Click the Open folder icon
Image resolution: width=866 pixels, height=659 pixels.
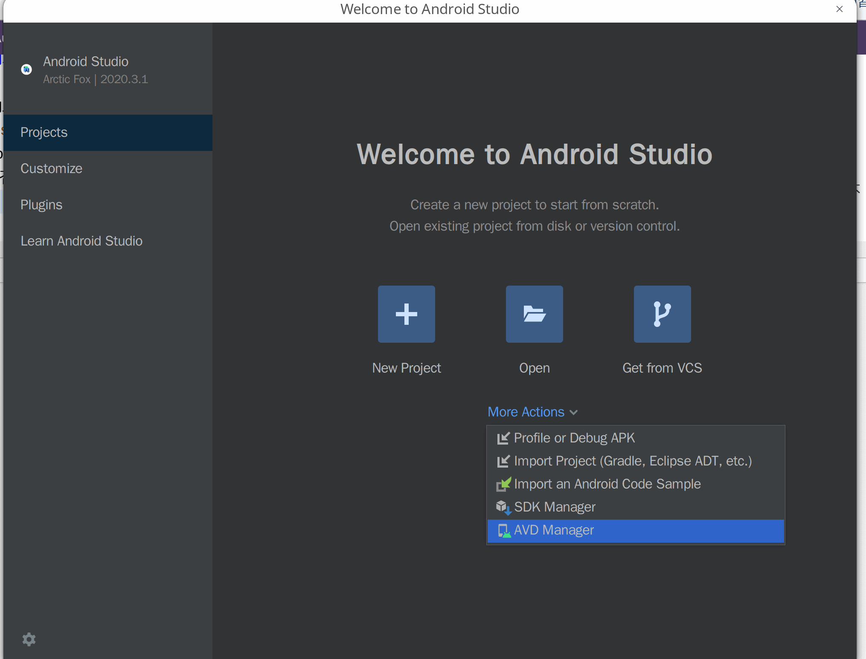click(534, 314)
